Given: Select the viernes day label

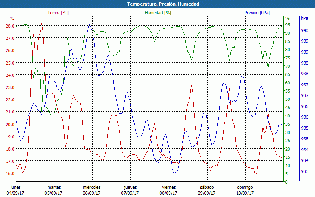Looking at the screenshot, I should [x=169, y=187].
